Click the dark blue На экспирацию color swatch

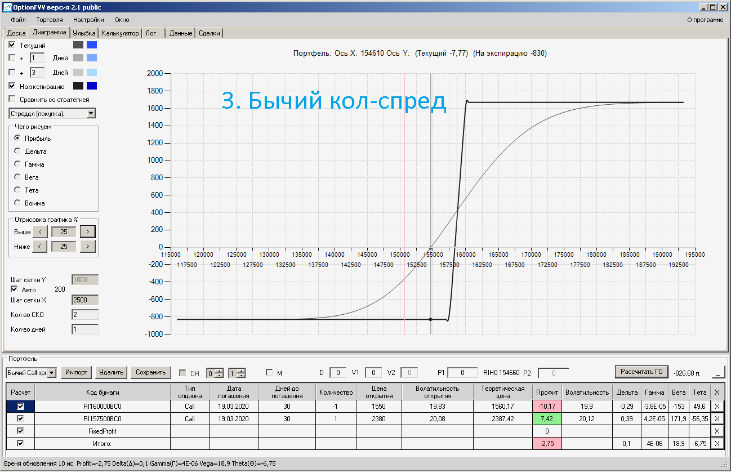pyautogui.click(x=92, y=86)
